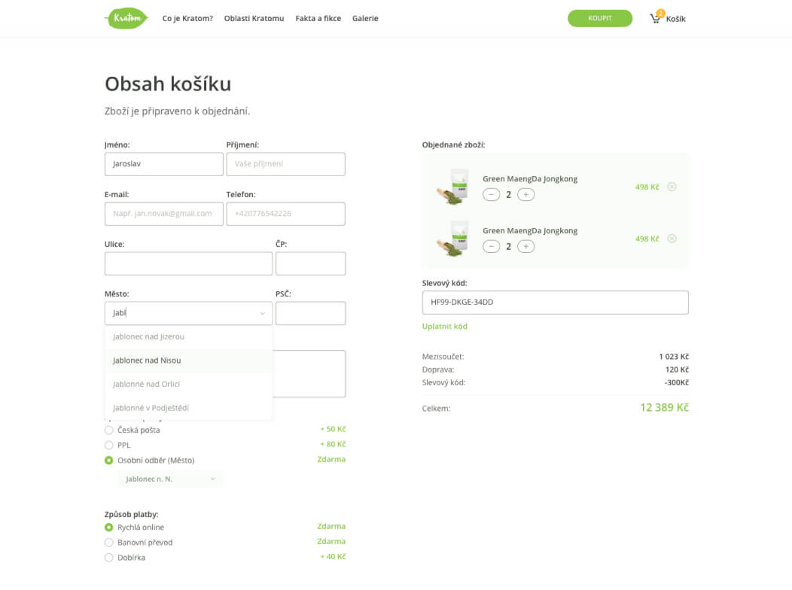Image resolution: width=792 pixels, height=590 pixels.
Task: Focus the E-mail input field
Action: tap(163, 214)
